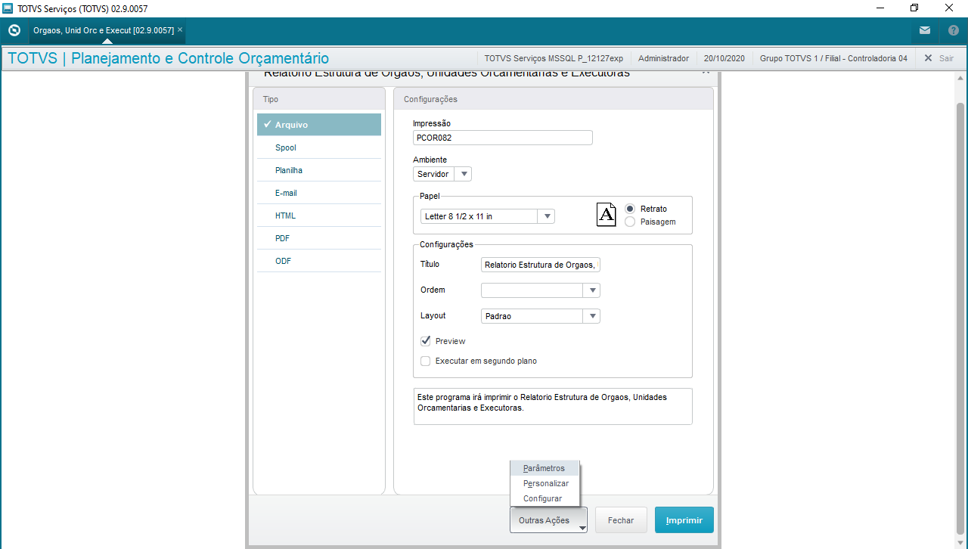Click 'TOTVS | Planejamento e Controle Orçamentário' title

point(169,58)
